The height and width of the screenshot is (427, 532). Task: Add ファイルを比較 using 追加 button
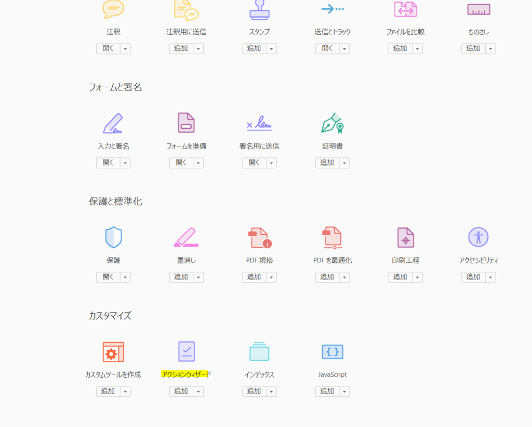[x=400, y=48]
